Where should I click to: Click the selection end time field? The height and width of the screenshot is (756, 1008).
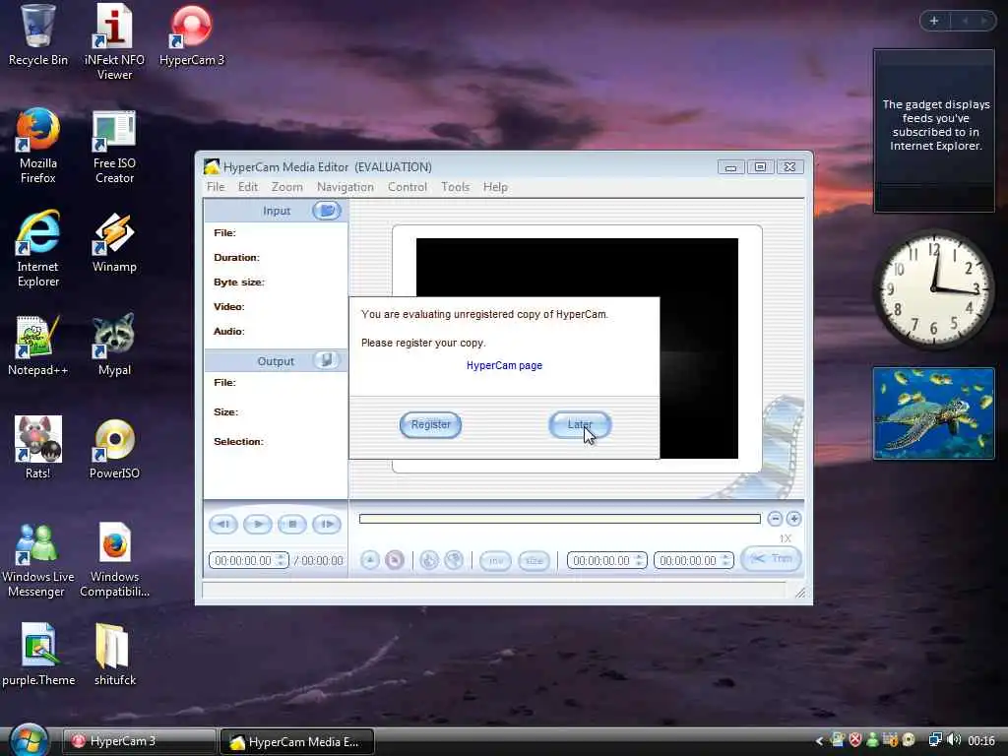[693, 560]
